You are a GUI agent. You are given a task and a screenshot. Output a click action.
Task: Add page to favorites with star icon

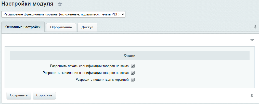coord(60,4)
